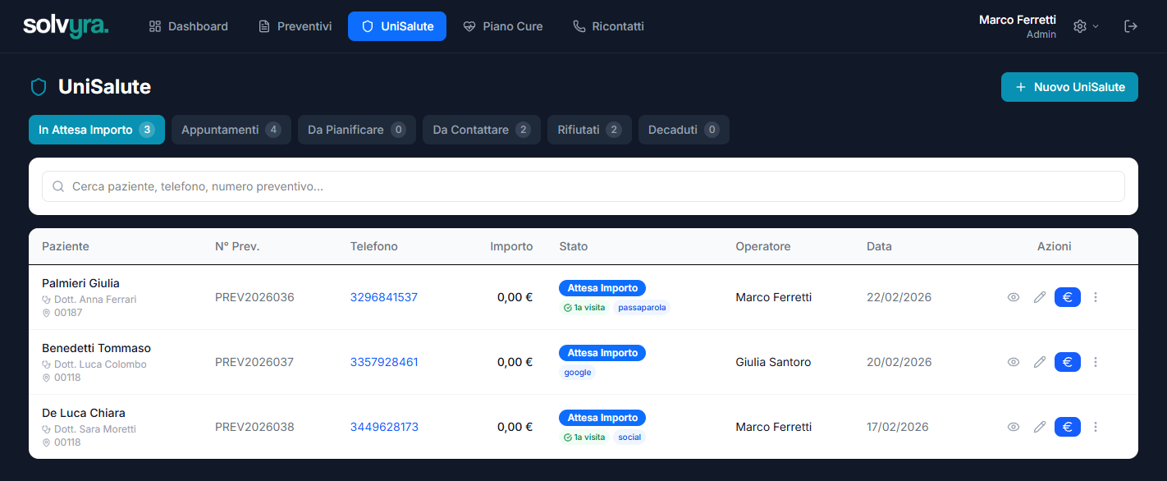The width and height of the screenshot is (1167, 481).
Task: Open the Dashboard page
Action: pos(189,26)
